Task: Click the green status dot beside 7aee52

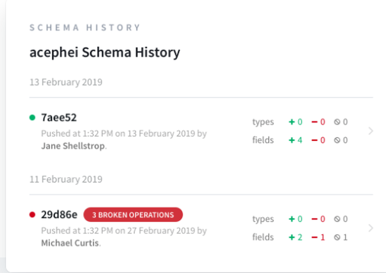Action: coord(32,117)
